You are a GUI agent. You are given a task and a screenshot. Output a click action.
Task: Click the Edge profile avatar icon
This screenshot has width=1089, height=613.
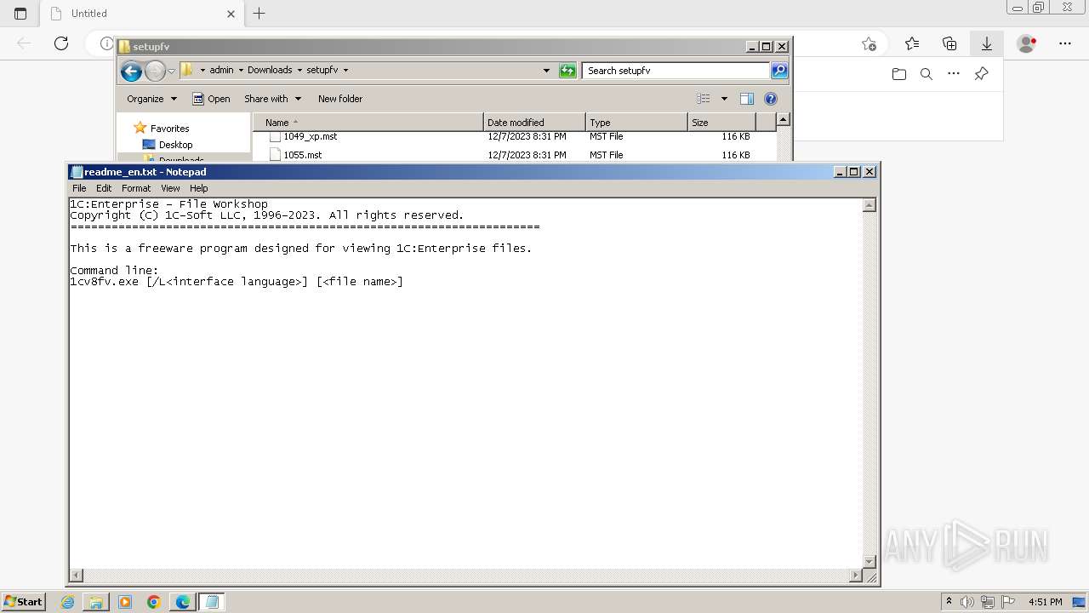(x=1027, y=43)
